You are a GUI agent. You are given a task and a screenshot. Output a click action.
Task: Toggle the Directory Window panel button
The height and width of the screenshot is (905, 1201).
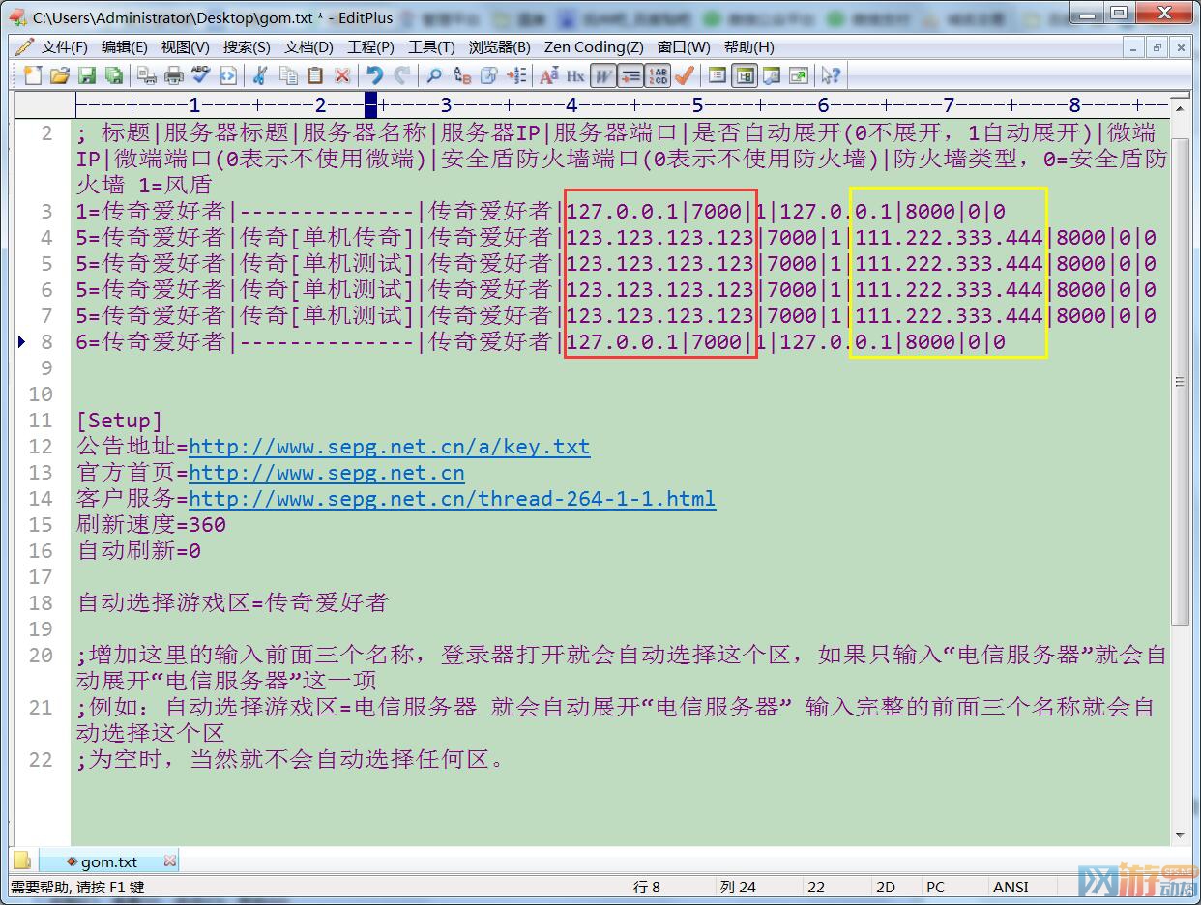[717, 75]
